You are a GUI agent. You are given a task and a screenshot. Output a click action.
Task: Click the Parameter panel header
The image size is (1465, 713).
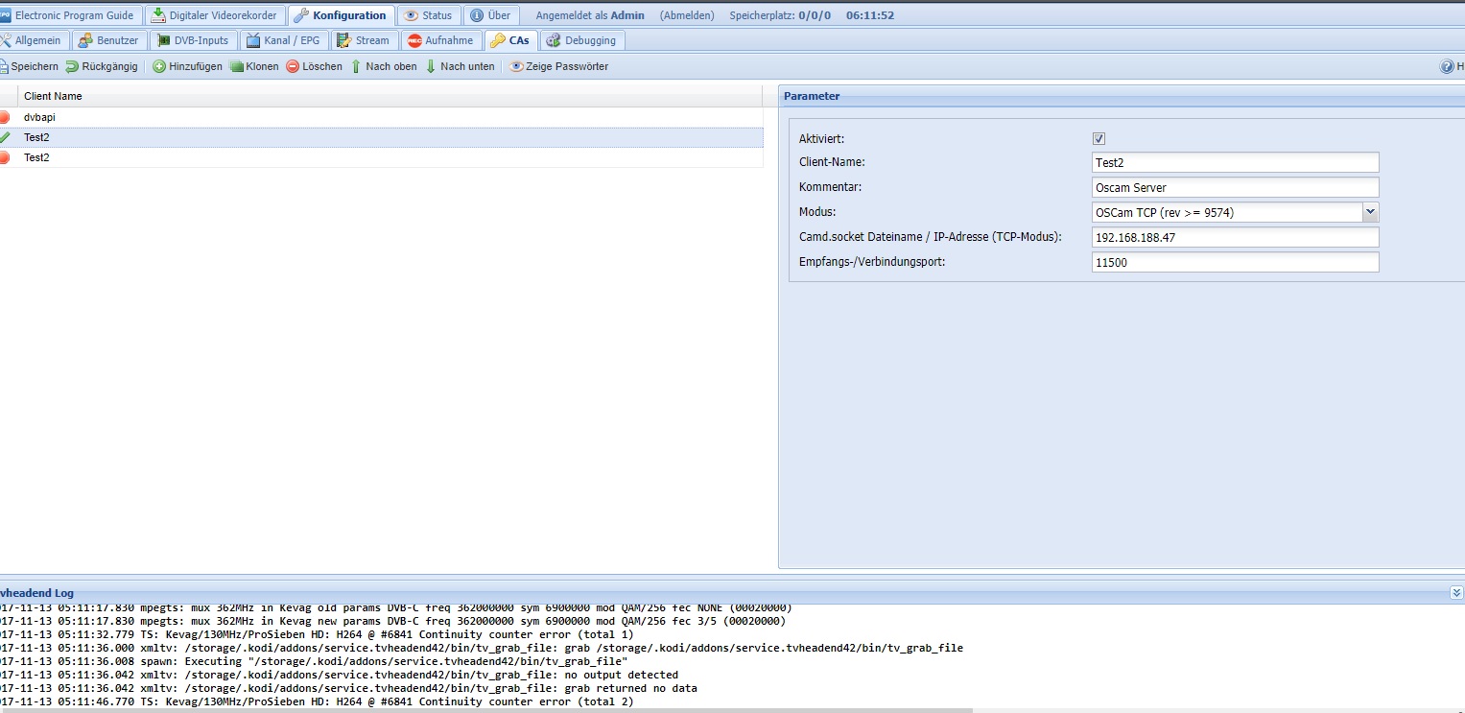(1122, 96)
